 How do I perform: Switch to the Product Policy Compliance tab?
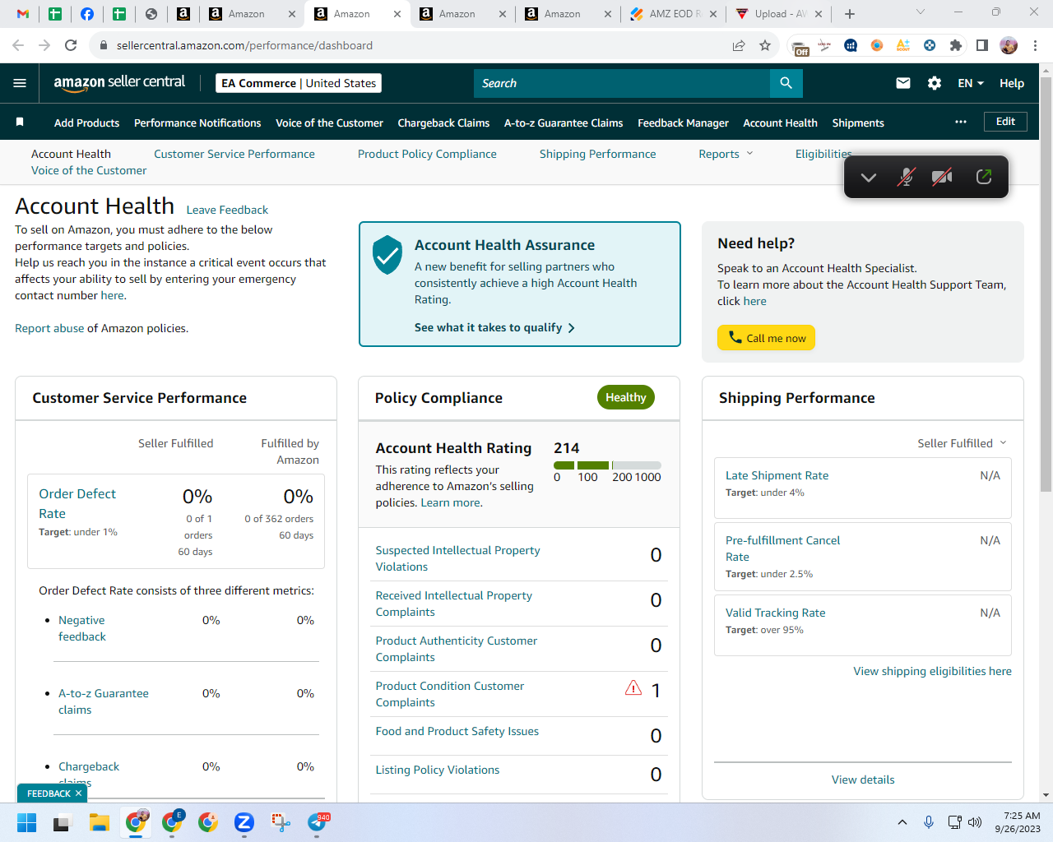click(427, 154)
